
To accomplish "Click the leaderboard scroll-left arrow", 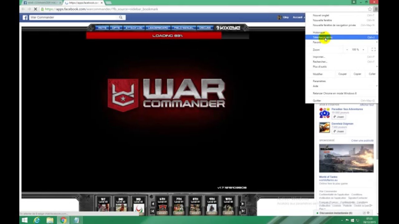I will pyautogui.click(x=153, y=204).
